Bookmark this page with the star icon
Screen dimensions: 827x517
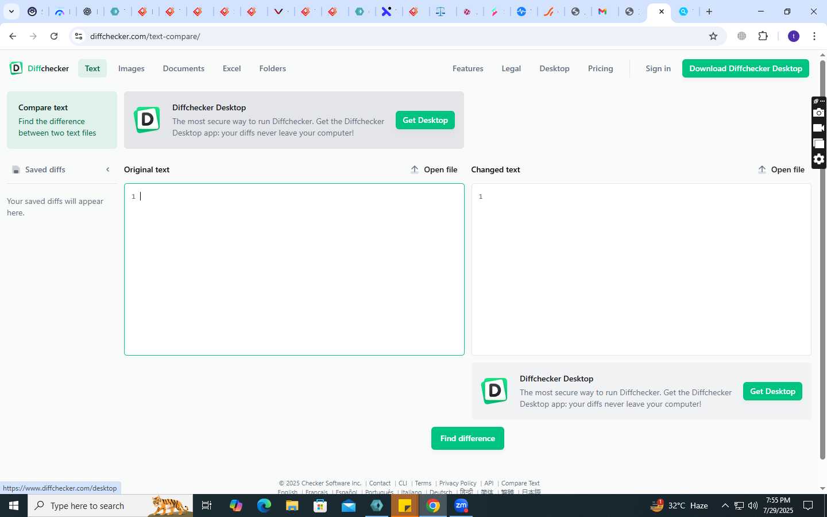click(x=713, y=36)
